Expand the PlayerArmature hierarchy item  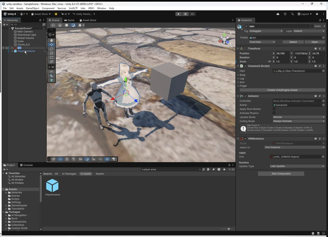point(12,51)
